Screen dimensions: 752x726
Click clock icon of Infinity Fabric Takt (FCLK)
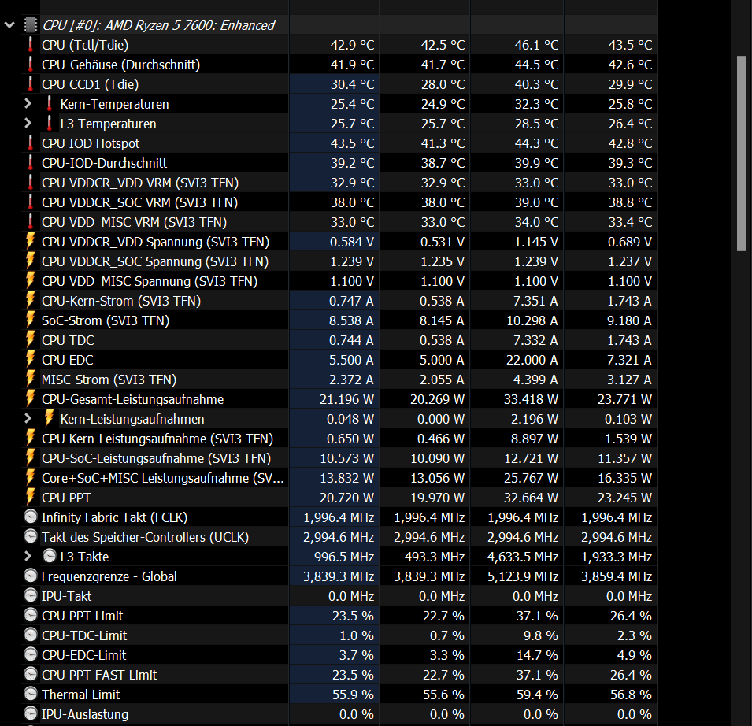coord(30,517)
